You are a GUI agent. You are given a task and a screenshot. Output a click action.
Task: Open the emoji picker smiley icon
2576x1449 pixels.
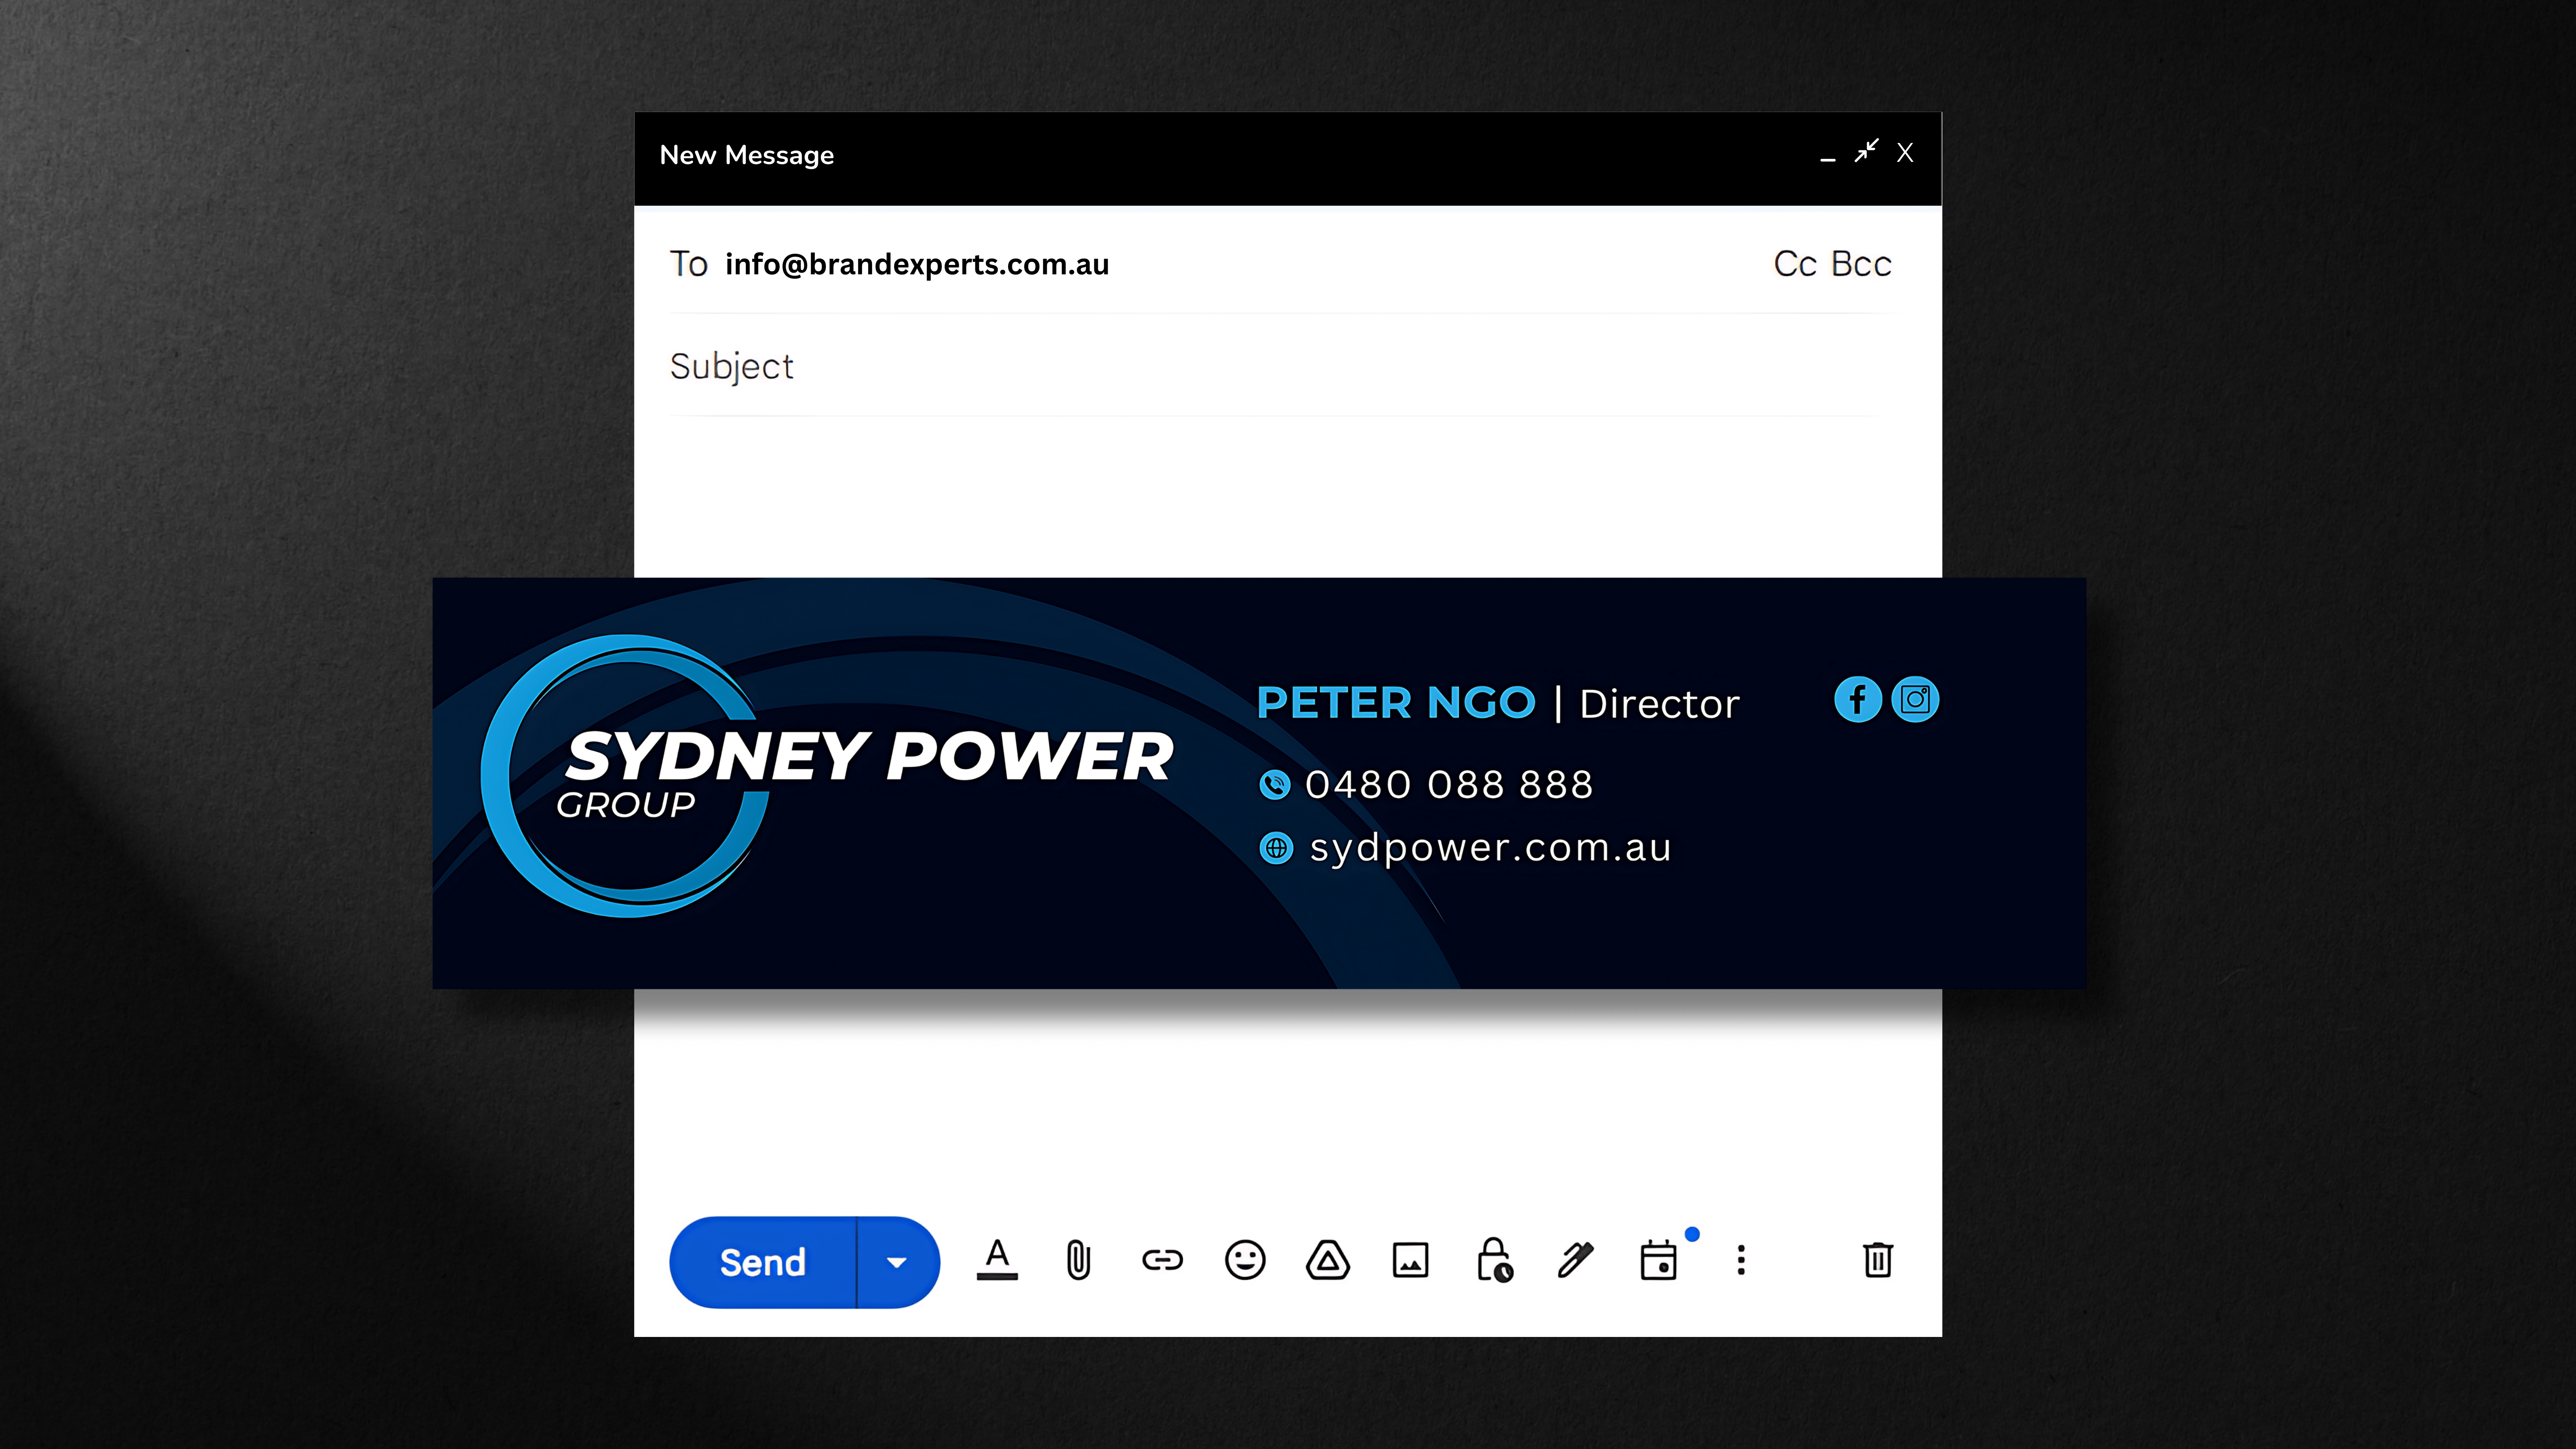(1245, 1260)
